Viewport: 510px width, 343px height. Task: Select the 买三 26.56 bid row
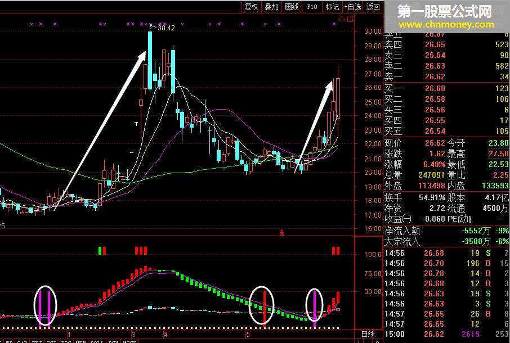(x=446, y=110)
